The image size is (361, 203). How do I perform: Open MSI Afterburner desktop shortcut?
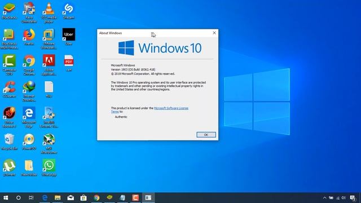pyautogui.click(x=49, y=144)
